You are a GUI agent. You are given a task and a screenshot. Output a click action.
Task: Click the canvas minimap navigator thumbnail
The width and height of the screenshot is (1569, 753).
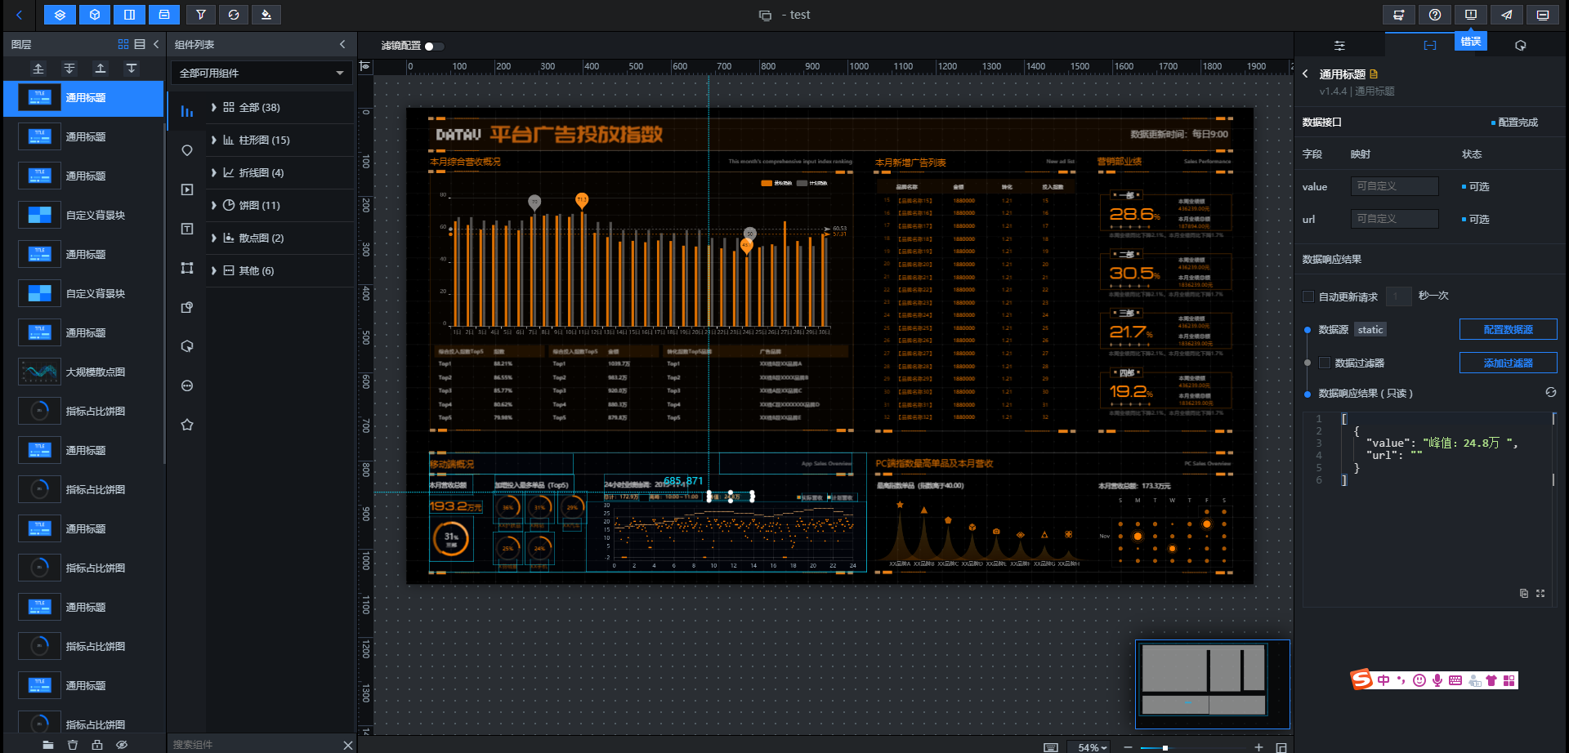(x=1213, y=684)
